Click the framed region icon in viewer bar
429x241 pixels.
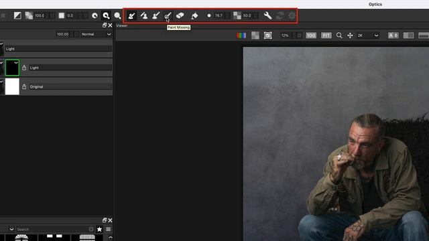point(268,35)
